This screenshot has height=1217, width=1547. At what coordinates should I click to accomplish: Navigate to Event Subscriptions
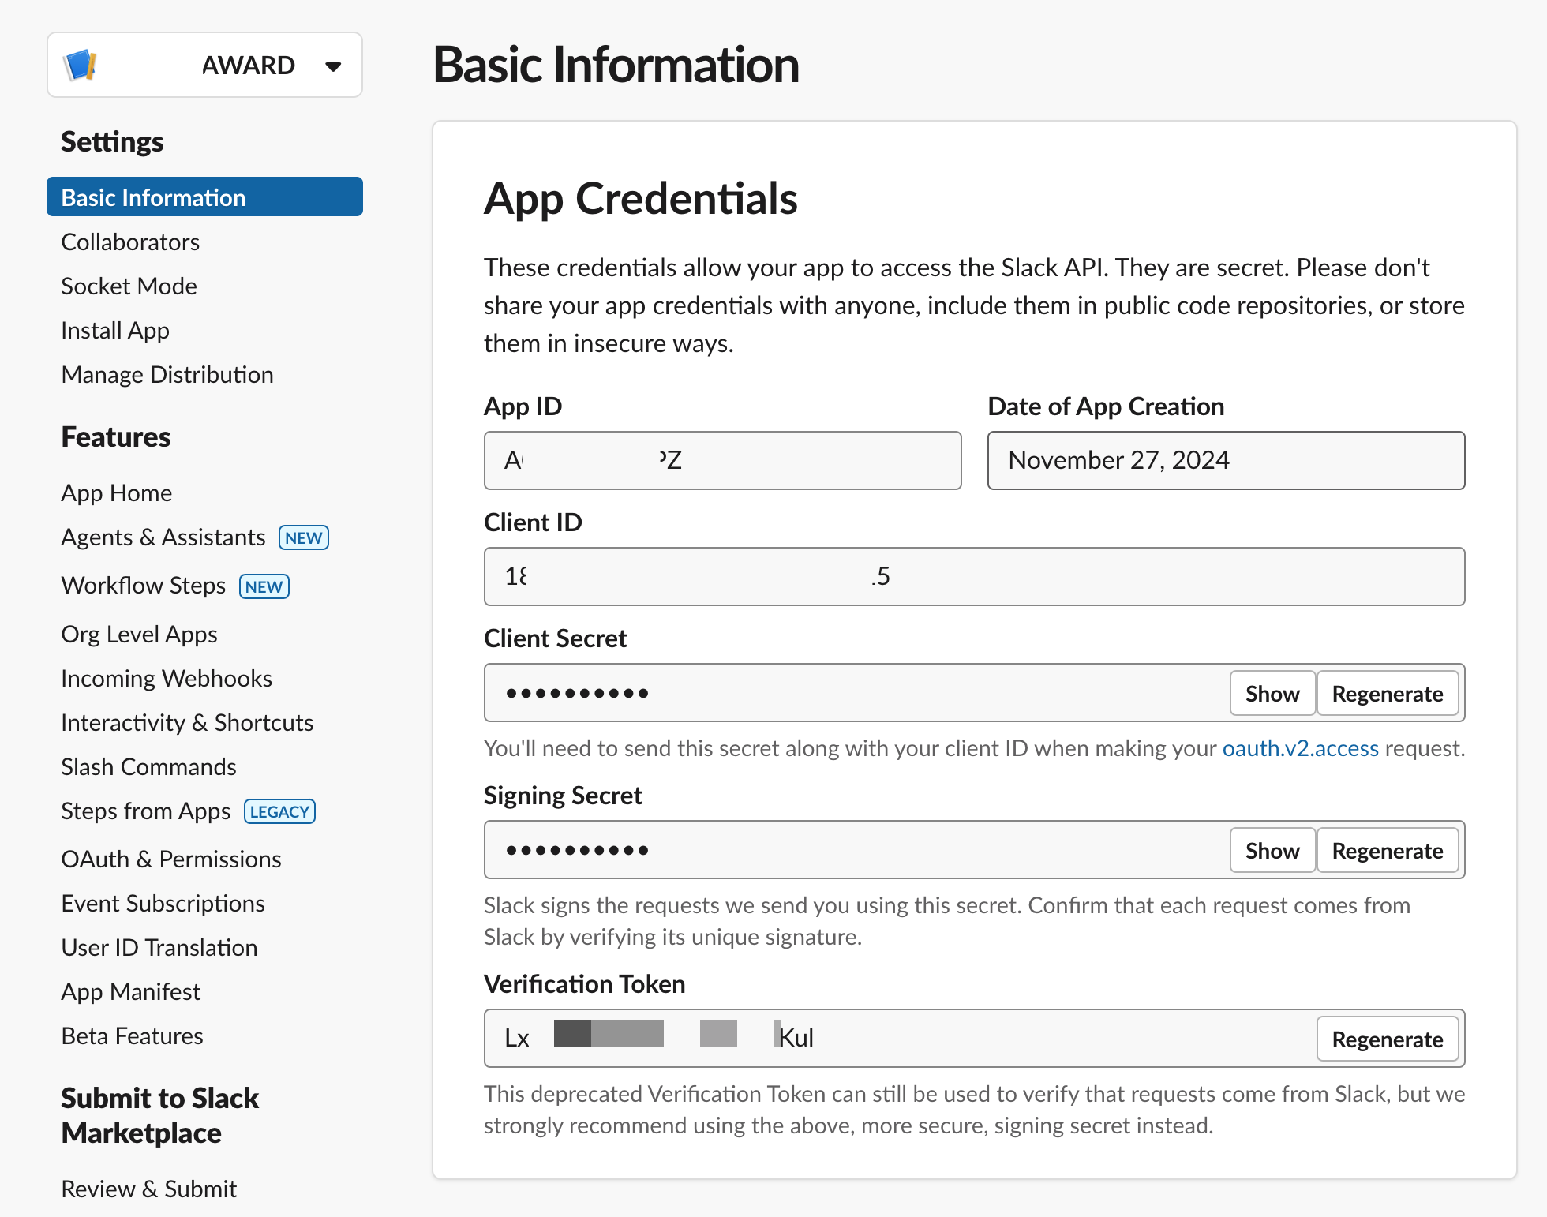click(163, 903)
